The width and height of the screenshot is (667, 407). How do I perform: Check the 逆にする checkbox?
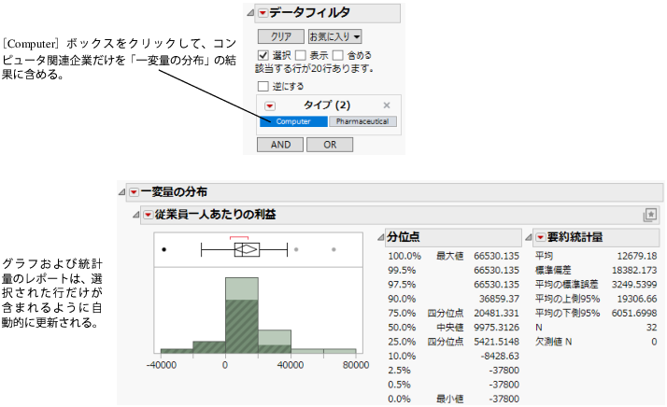pos(263,86)
